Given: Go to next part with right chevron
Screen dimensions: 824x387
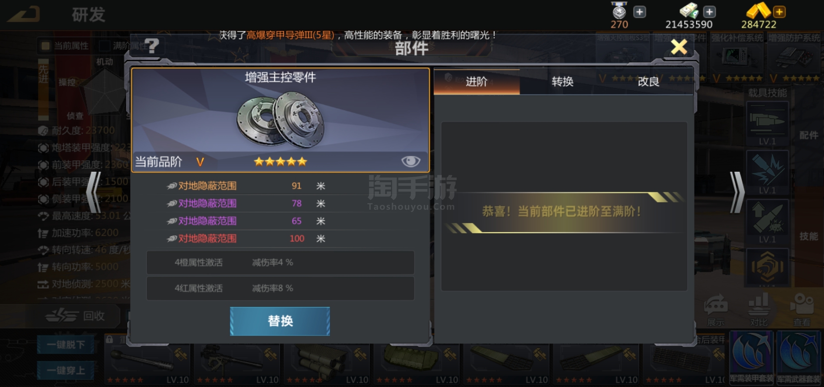Looking at the screenshot, I should [737, 192].
